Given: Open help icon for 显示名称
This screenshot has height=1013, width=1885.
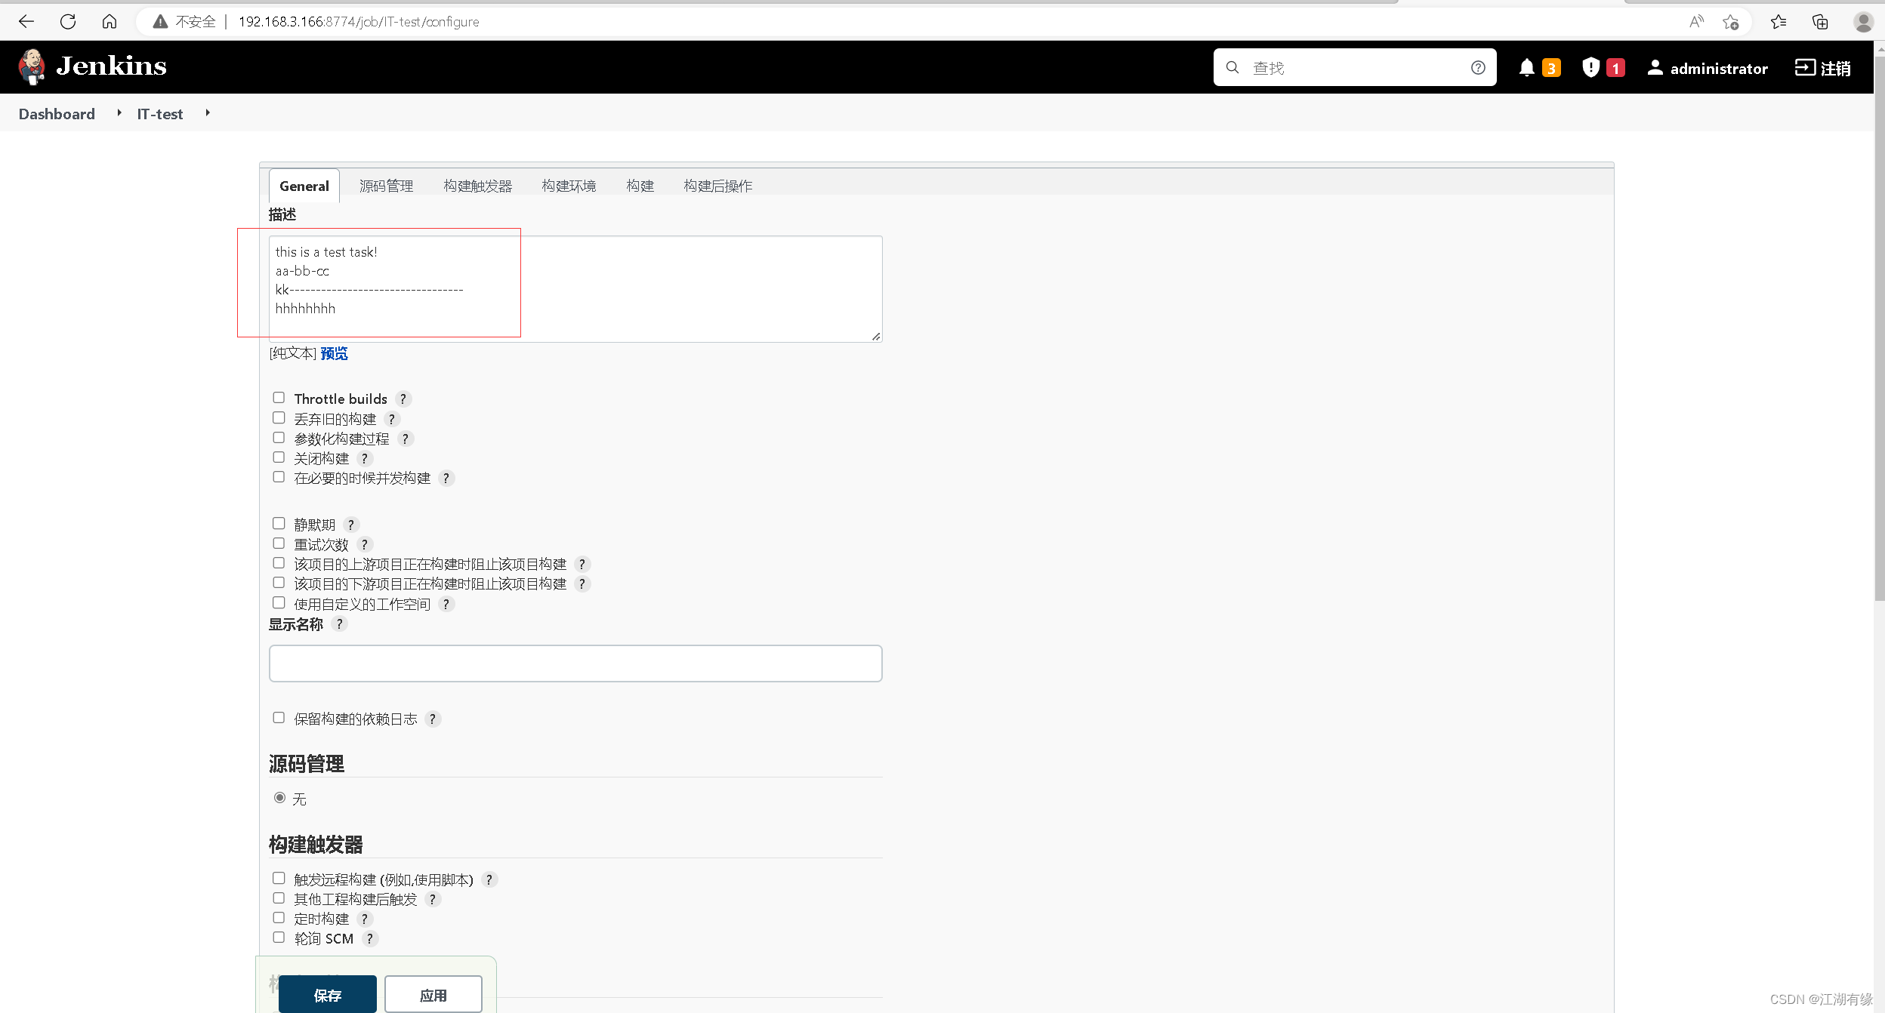Looking at the screenshot, I should [340, 624].
